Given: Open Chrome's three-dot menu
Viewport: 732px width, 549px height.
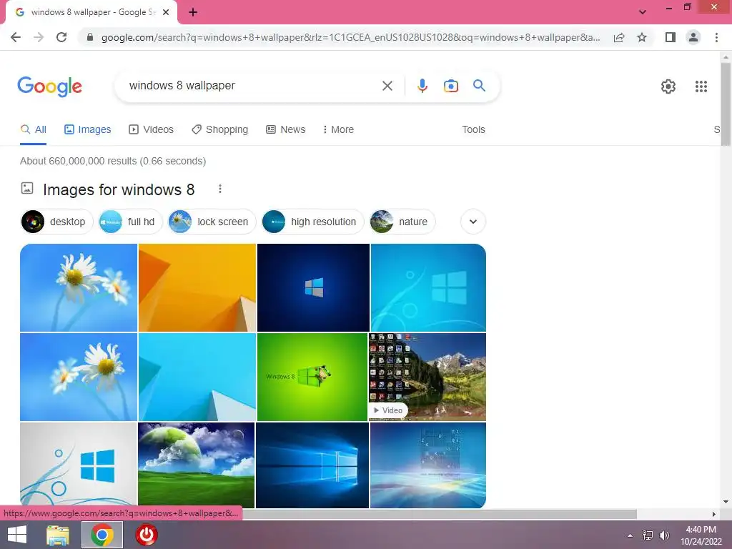Looking at the screenshot, I should (x=716, y=37).
